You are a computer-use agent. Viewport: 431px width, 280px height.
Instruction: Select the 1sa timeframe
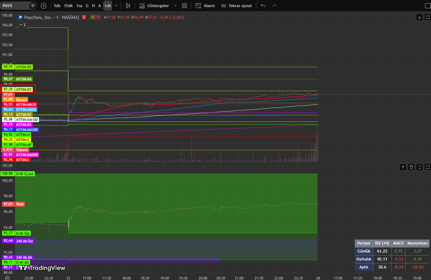pyautogui.click(x=79, y=6)
